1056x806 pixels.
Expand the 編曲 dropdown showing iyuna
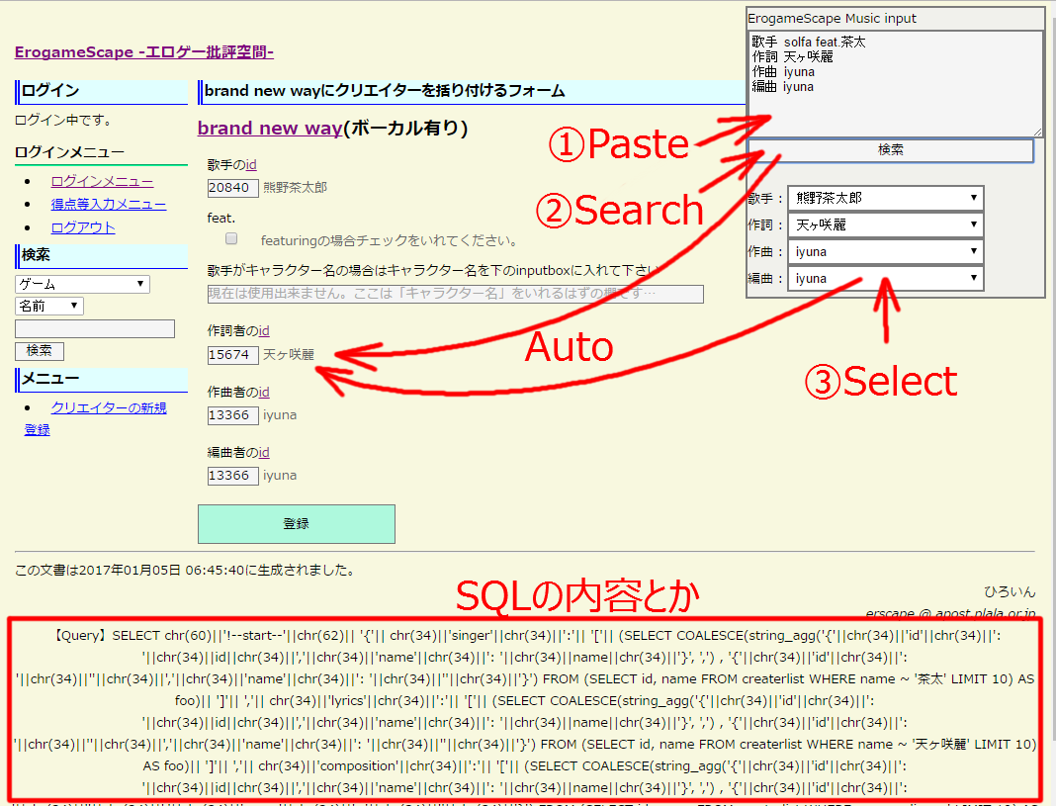(x=885, y=279)
